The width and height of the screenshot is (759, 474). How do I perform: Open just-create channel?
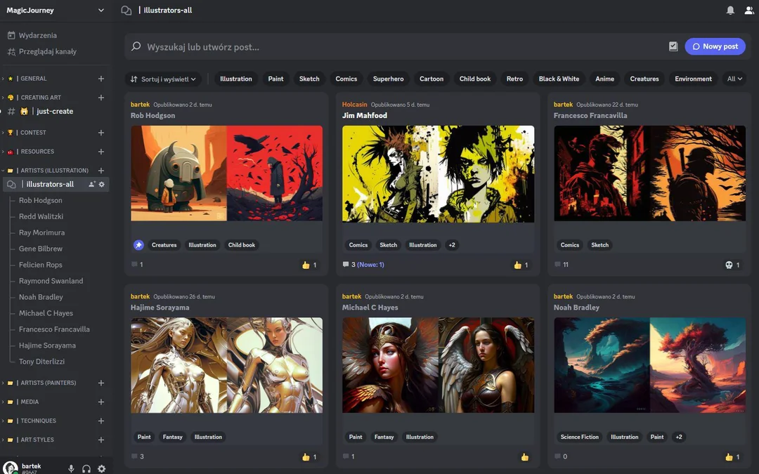56,111
